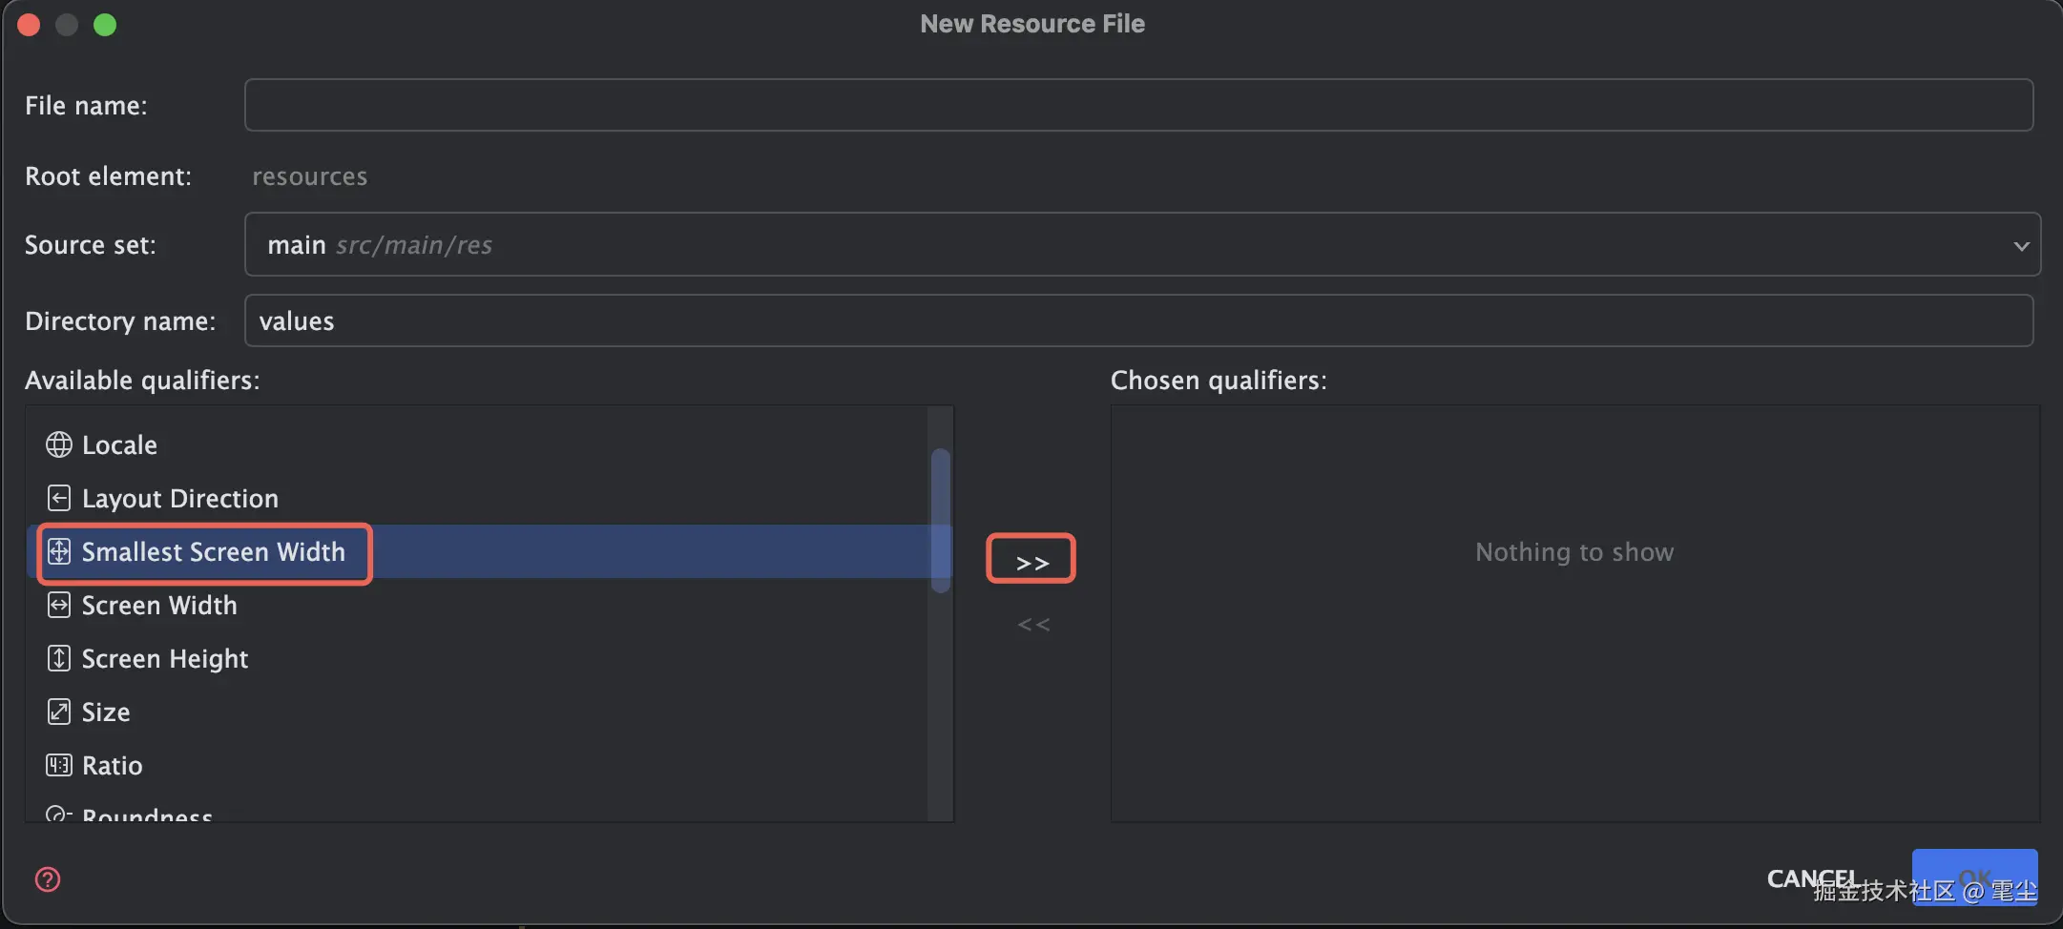Screen dimensions: 2063x929
Task: Click the Smallest Screen Width icon
Action: click(59, 551)
